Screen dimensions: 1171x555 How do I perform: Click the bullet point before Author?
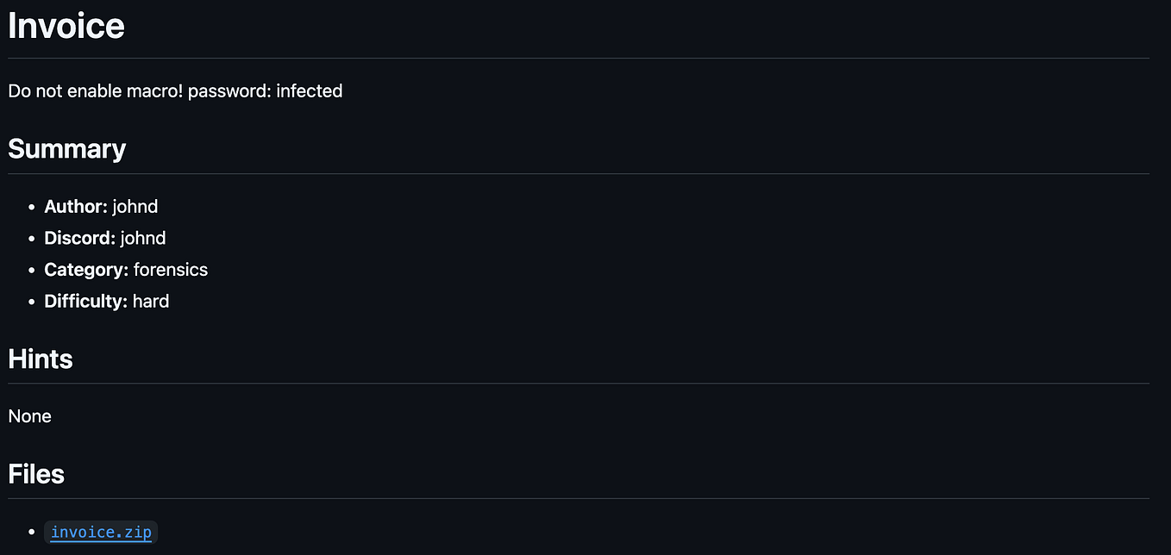point(33,207)
